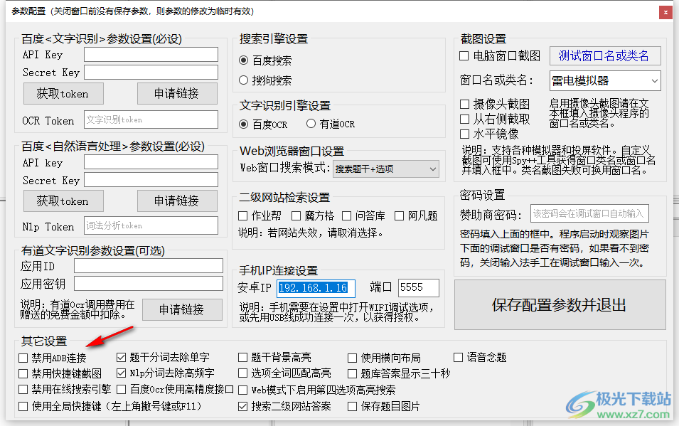Enable 作业帮 secondary site
679x426 pixels.
point(243,215)
